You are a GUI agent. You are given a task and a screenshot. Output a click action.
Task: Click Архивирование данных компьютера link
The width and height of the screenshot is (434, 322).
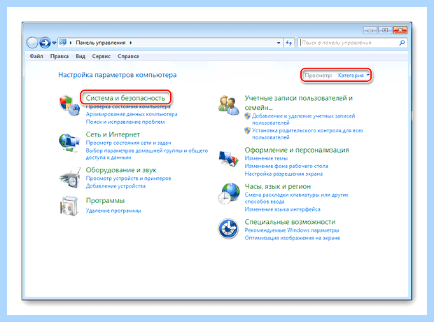point(132,114)
